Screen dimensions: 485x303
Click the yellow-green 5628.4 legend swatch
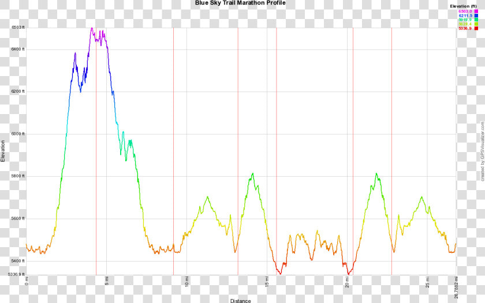(476, 24)
